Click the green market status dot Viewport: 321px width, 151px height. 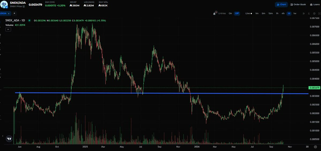click(x=29, y=20)
